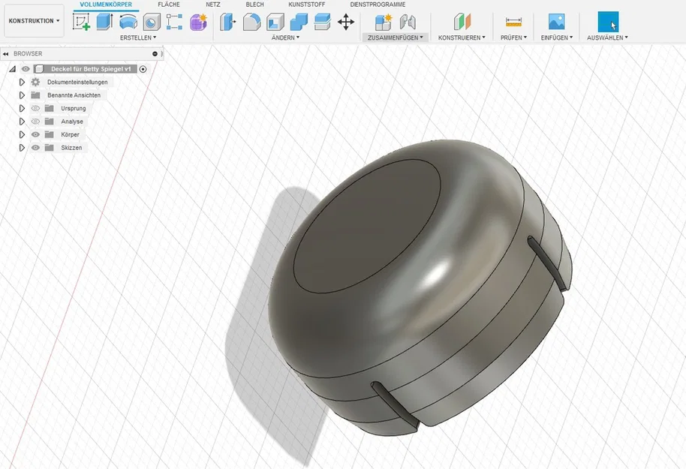Viewport: 686px width, 469px height.
Task: Select the Hole tool
Action: coord(152,22)
